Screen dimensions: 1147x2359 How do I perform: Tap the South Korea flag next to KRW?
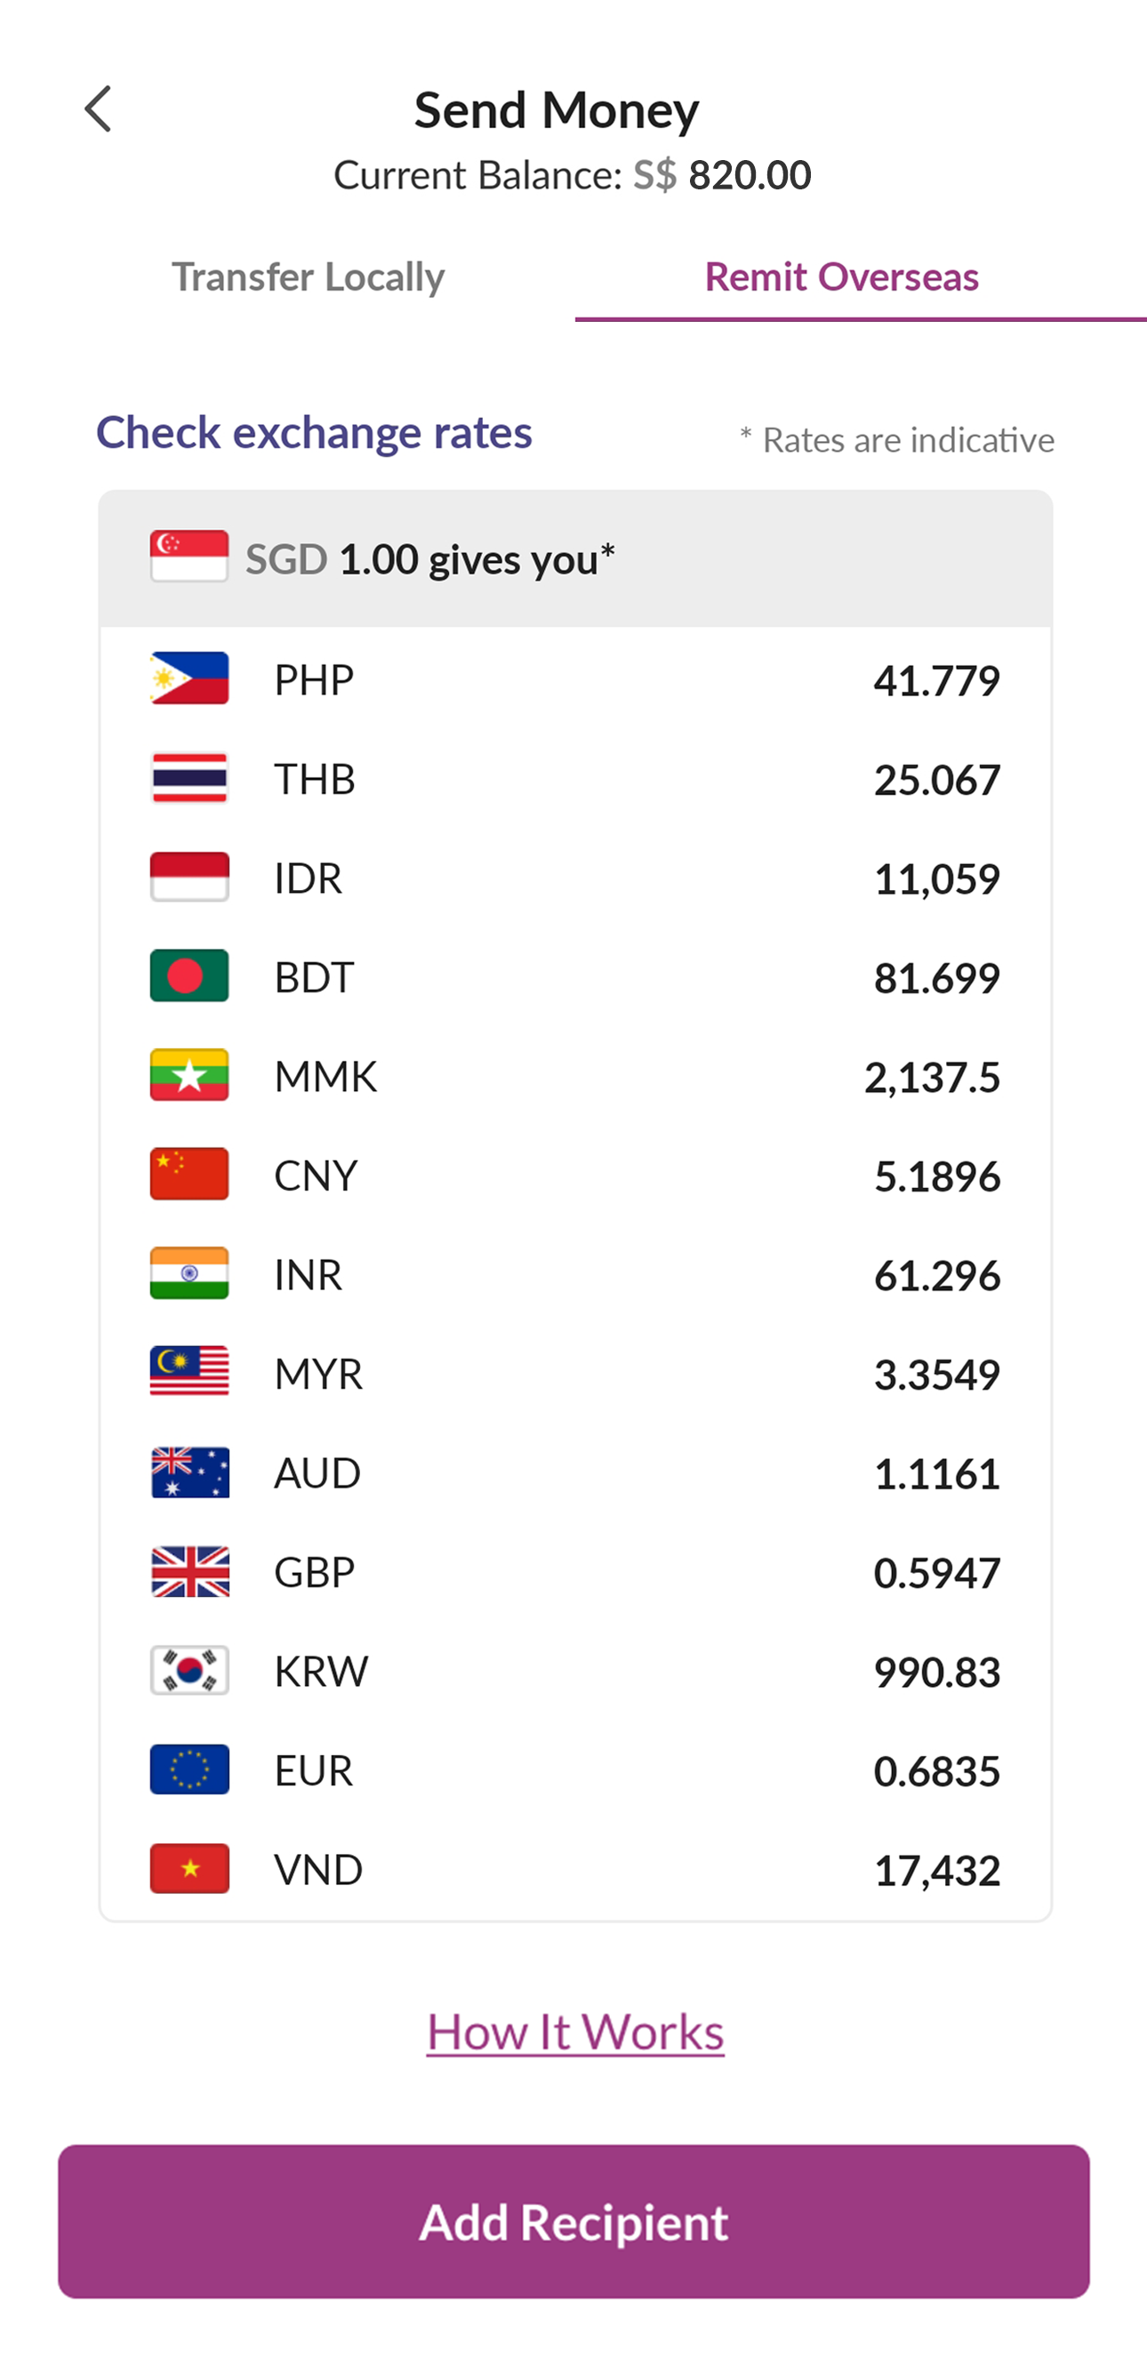coord(189,1671)
